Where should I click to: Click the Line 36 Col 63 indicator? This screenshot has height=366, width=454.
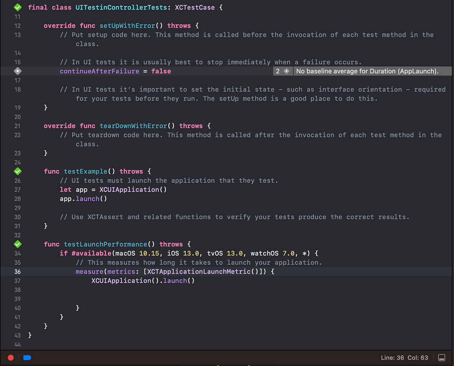coord(404,357)
